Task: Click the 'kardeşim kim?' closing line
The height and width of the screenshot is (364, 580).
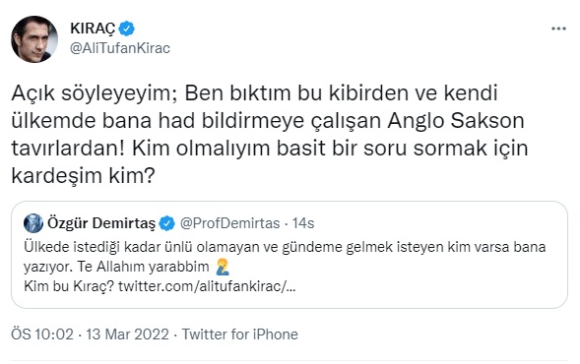Action: pyautogui.click(x=83, y=175)
